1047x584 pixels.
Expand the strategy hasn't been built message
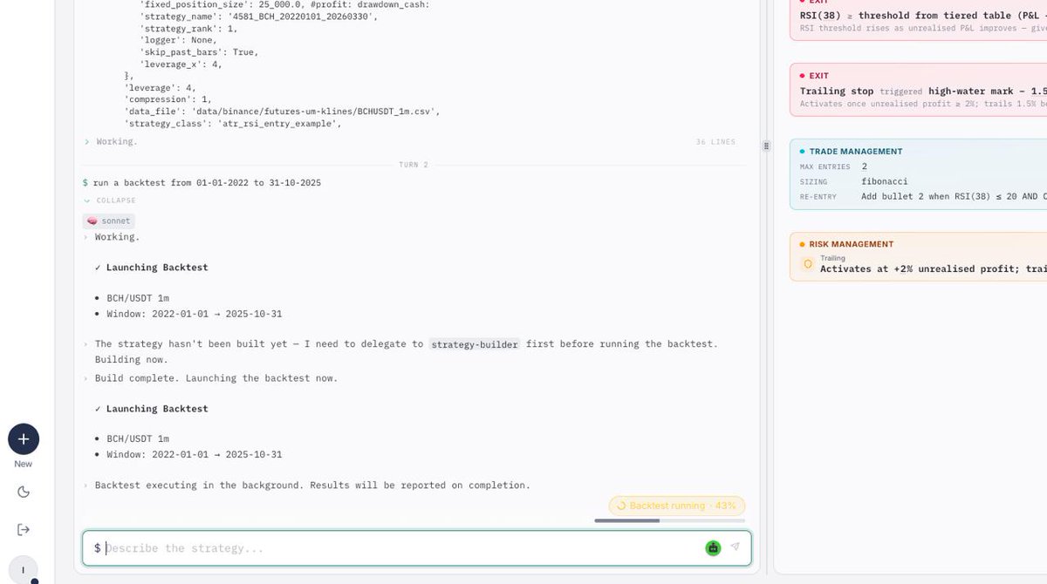pos(400,351)
